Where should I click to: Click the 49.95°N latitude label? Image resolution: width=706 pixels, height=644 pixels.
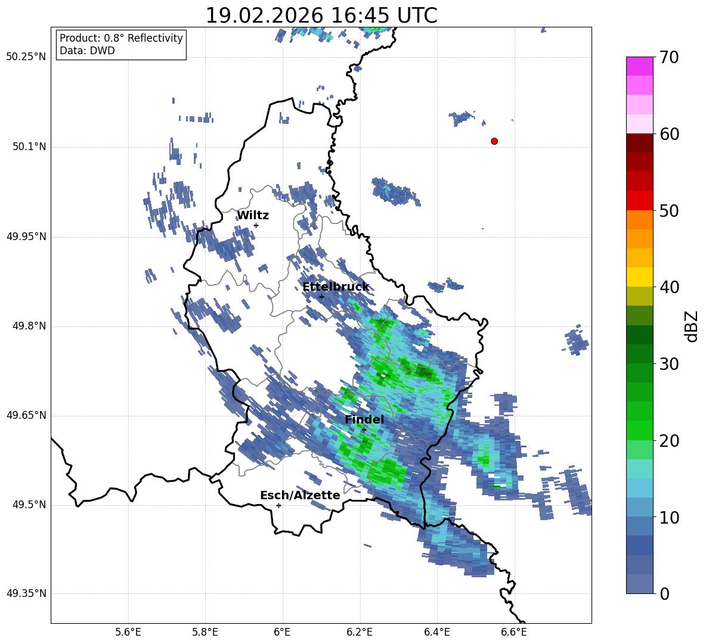[x=26, y=237]
